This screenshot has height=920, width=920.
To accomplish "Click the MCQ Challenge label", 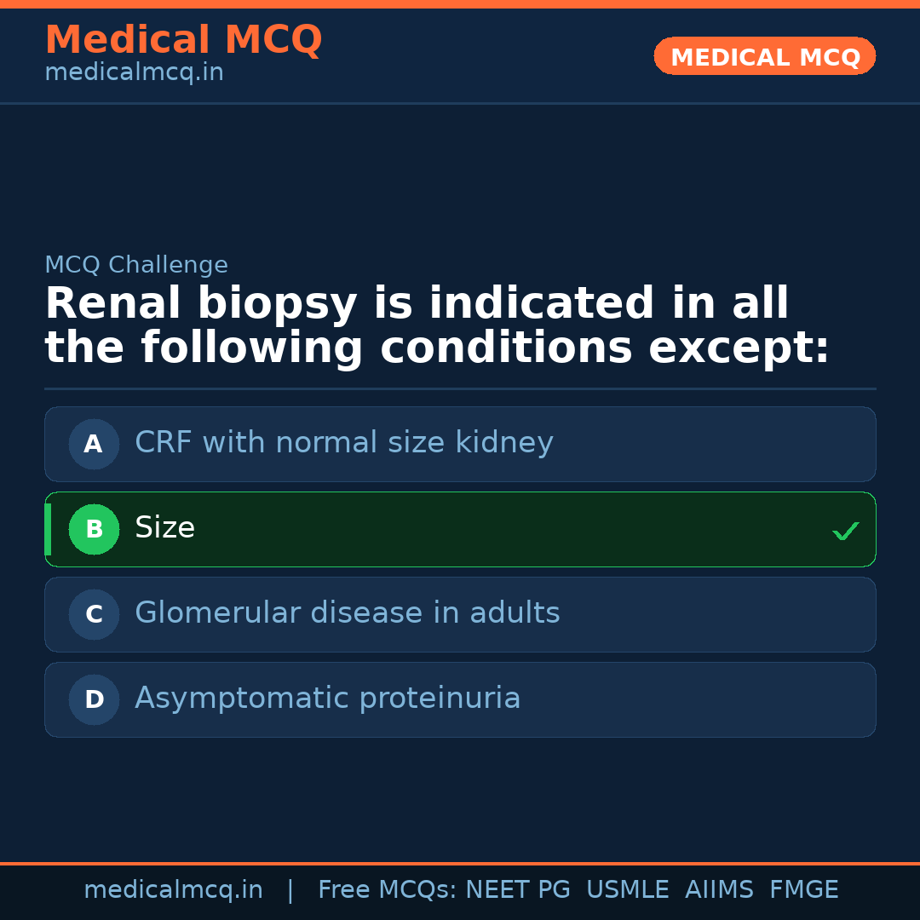I will (136, 265).
